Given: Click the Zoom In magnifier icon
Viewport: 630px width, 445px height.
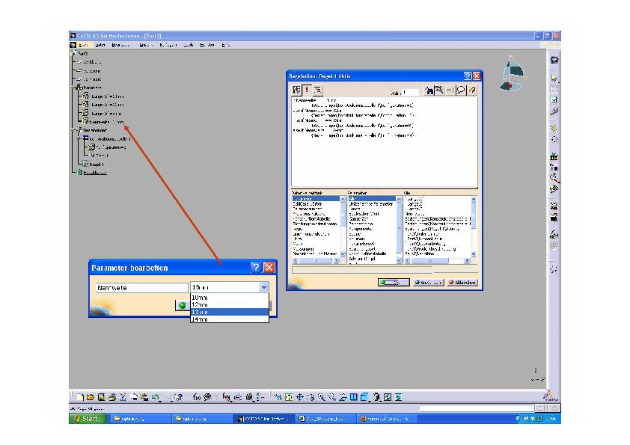Looking at the screenshot, I should (x=322, y=397).
